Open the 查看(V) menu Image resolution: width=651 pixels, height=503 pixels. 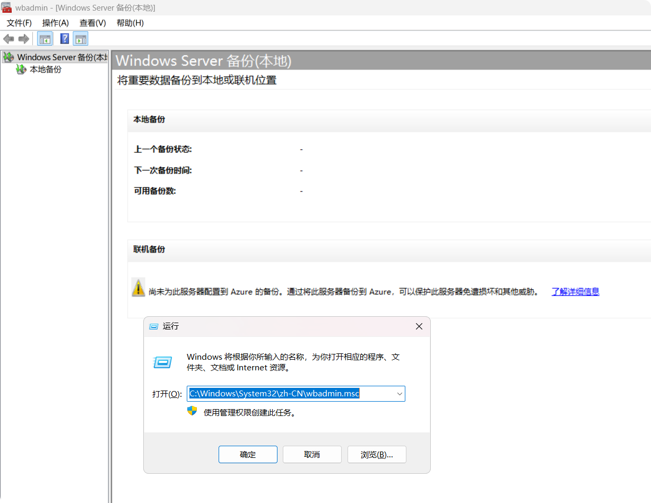coord(93,23)
